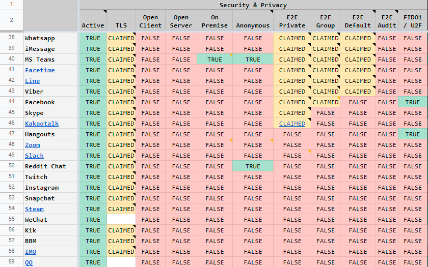Select the On Premise column header
Viewport: 428px width, 267px height.
(x=215, y=21)
